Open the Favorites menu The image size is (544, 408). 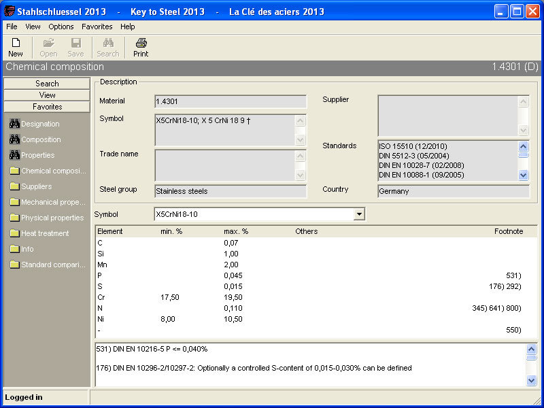97,27
